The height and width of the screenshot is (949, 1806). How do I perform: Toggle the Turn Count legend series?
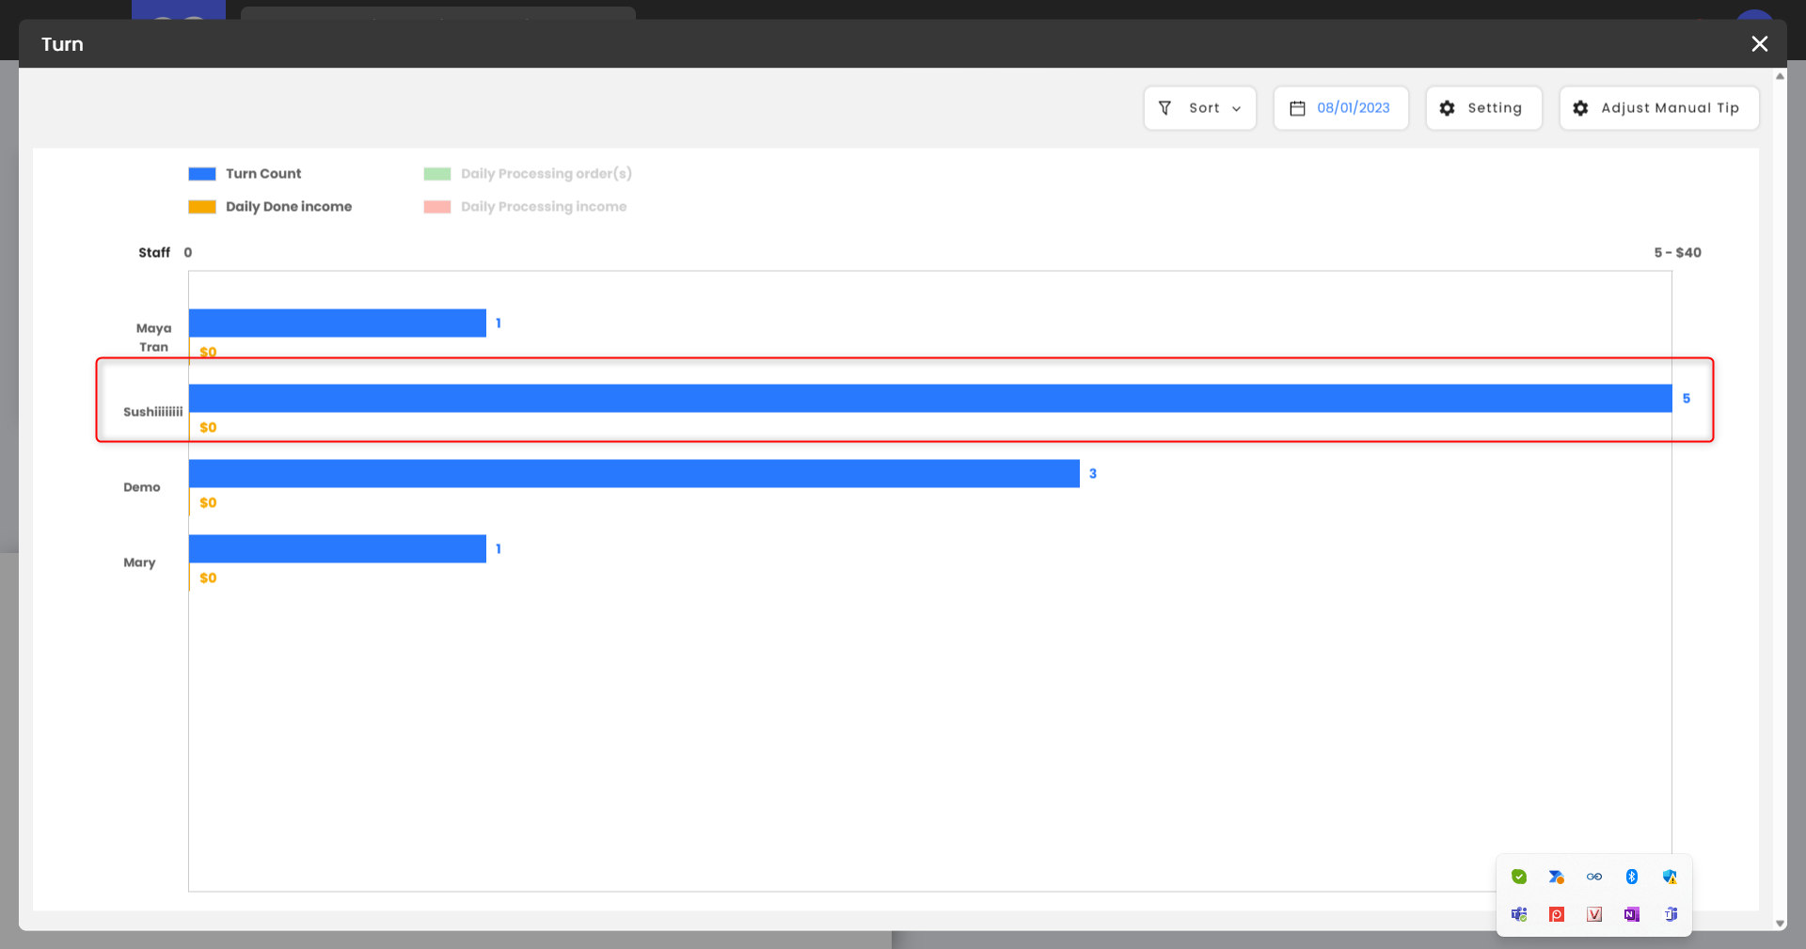[245, 174]
